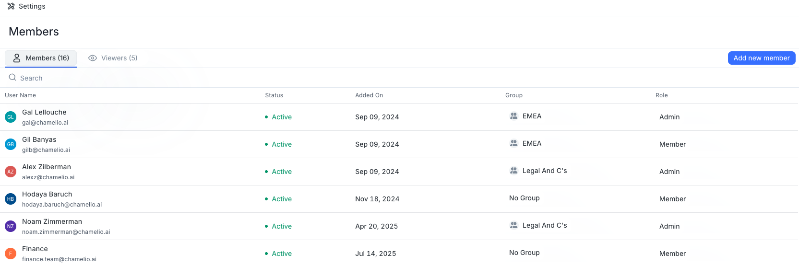Click Gal Lellouche's GL avatar

coord(11,117)
